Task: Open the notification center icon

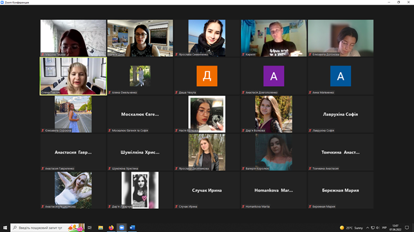Action: tap(407, 228)
